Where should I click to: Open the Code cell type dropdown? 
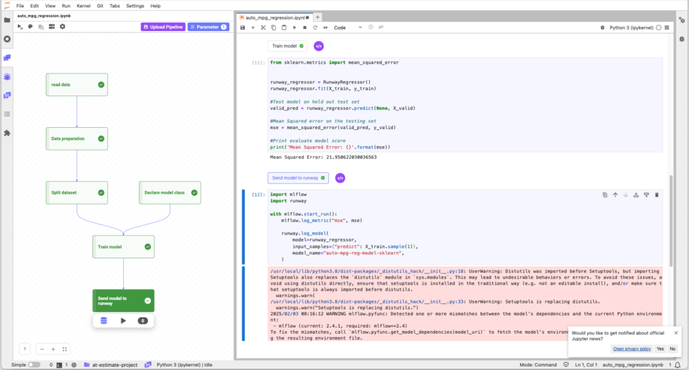tap(348, 28)
